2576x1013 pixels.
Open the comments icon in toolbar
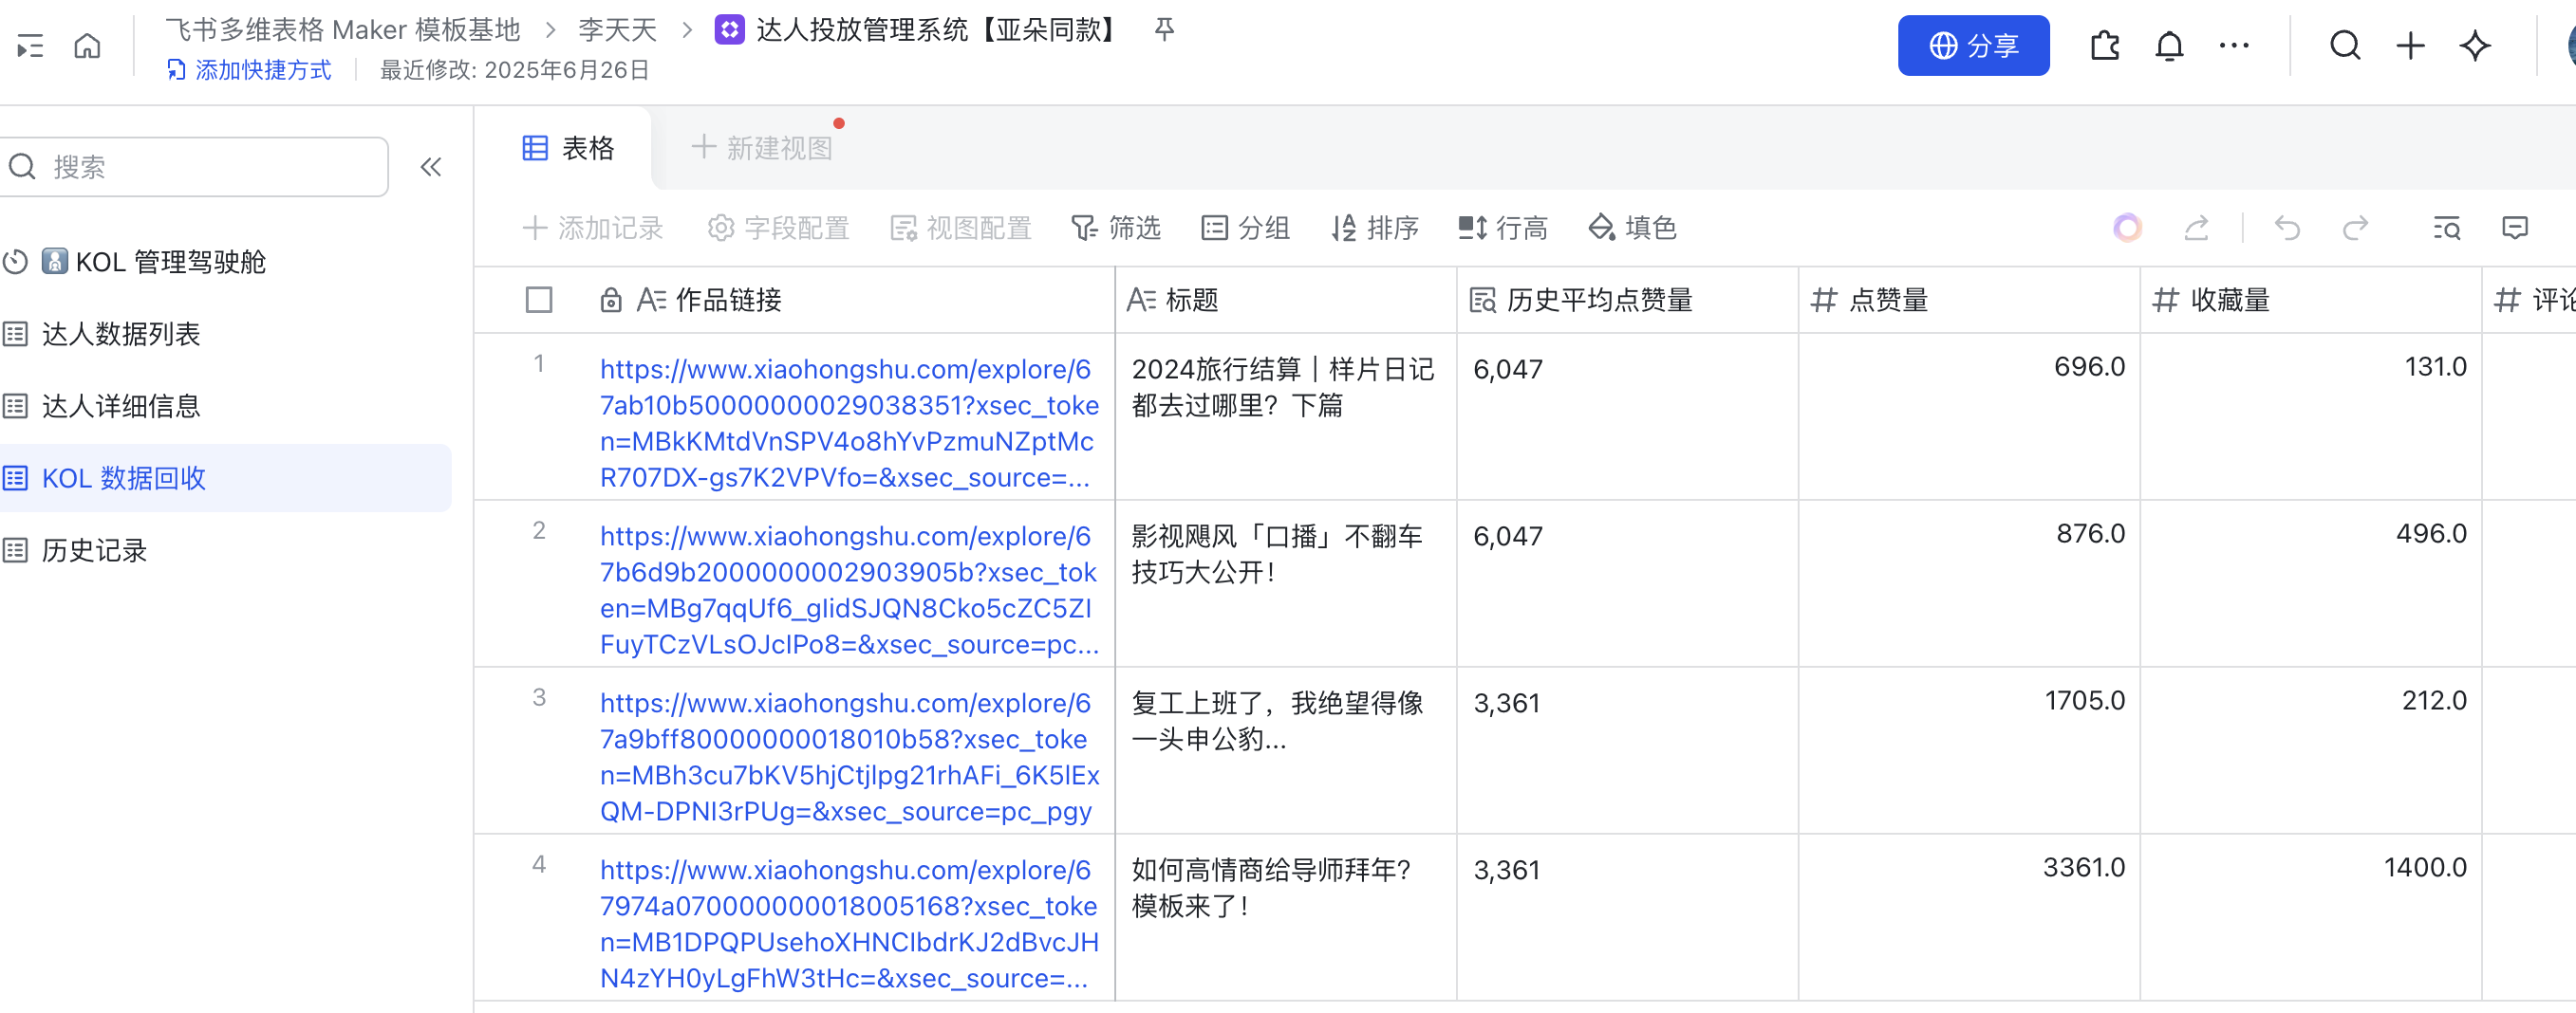[x=2514, y=229]
